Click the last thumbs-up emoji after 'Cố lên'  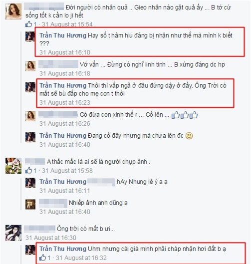pyautogui.click(x=194, y=115)
